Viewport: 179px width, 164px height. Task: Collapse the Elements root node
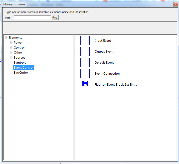click(x=6, y=38)
